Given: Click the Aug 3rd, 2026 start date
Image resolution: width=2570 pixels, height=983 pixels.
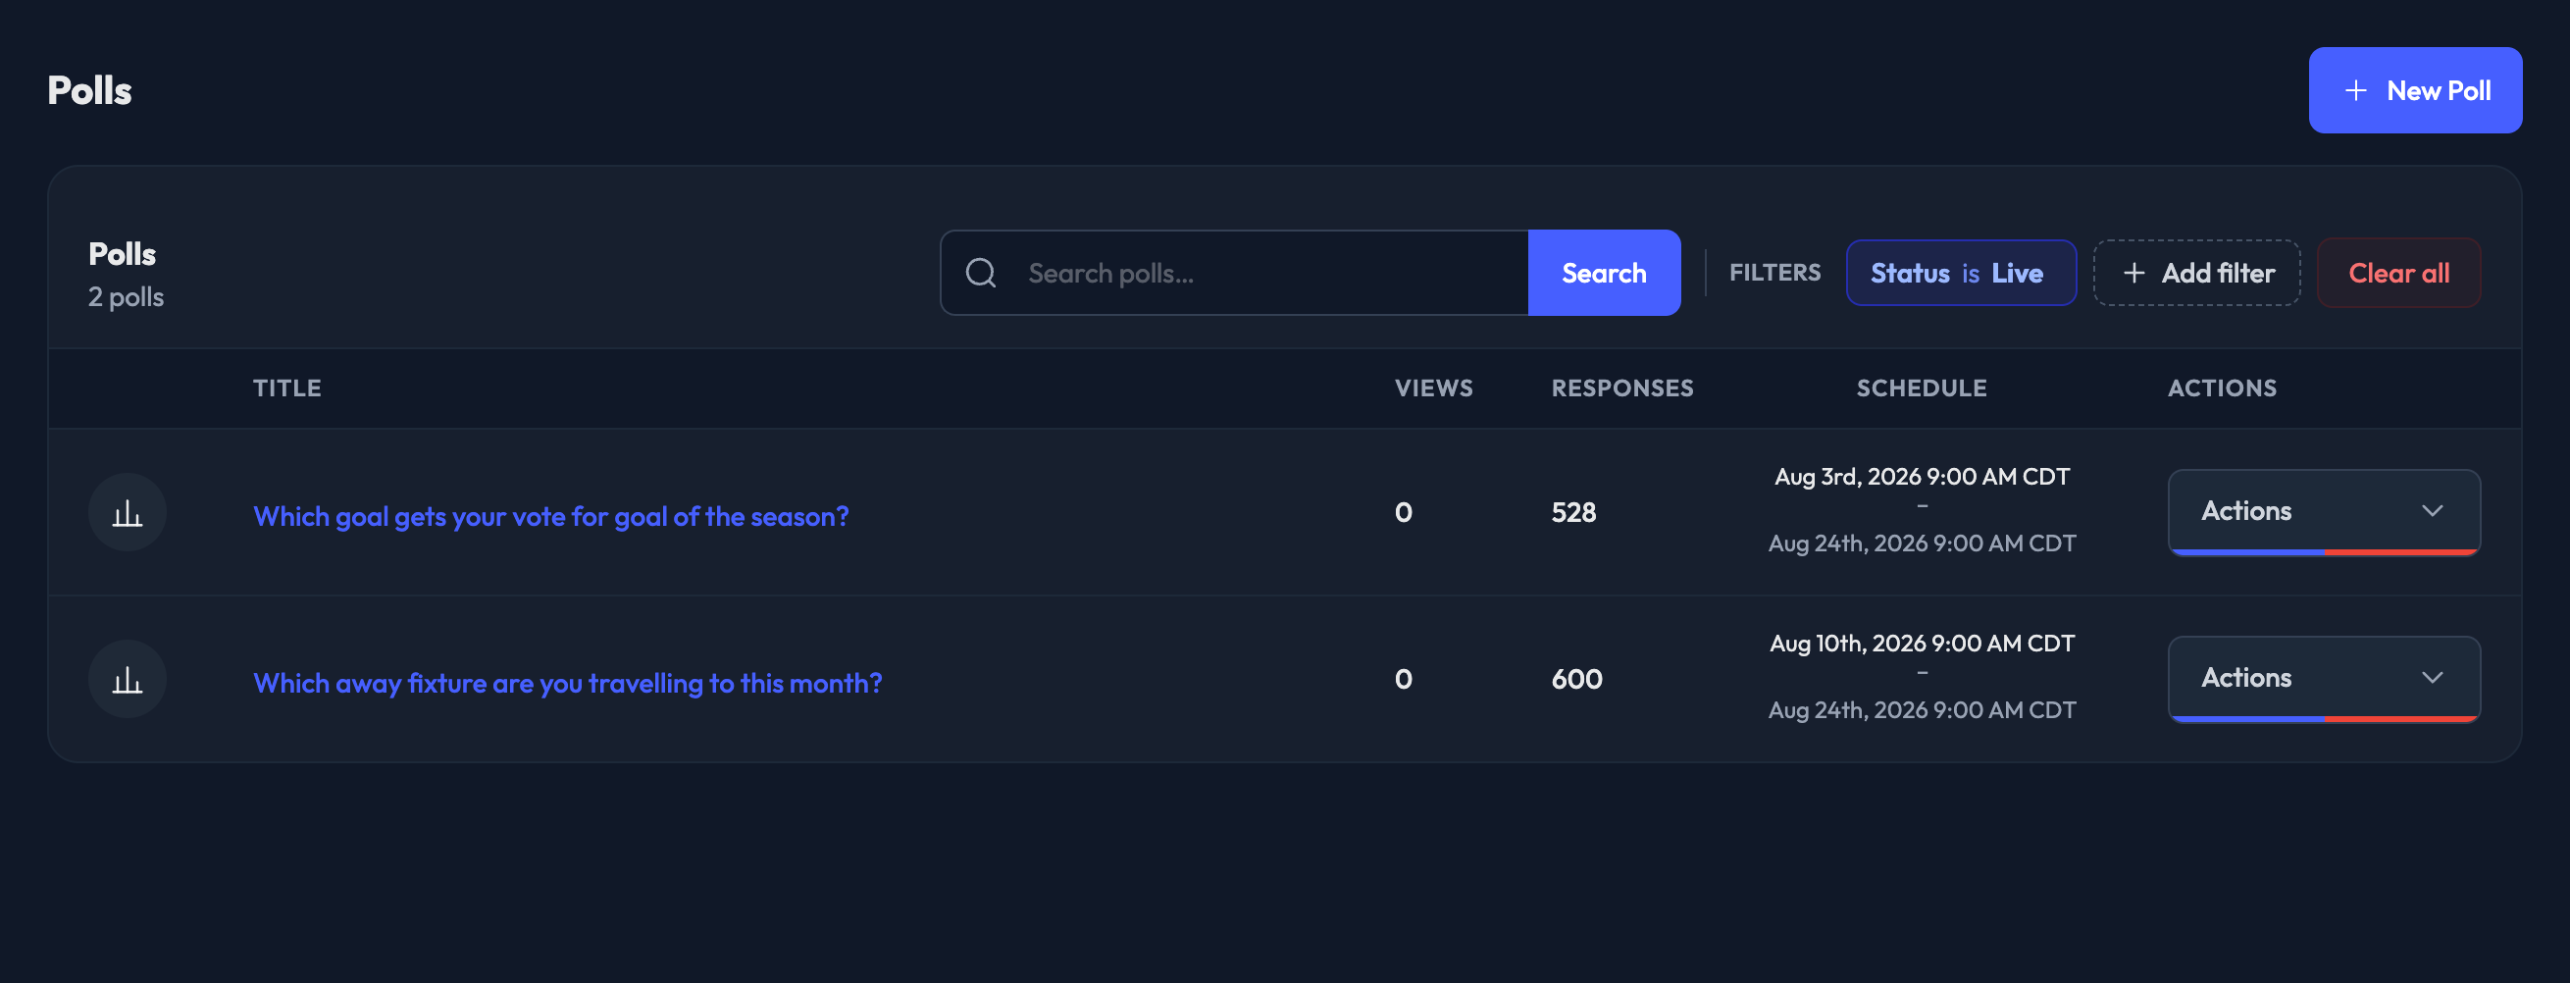Looking at the screenshot, I should point(1922,476).
